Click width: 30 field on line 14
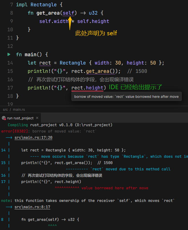This screenshot has height=230, width=188. 108,63
